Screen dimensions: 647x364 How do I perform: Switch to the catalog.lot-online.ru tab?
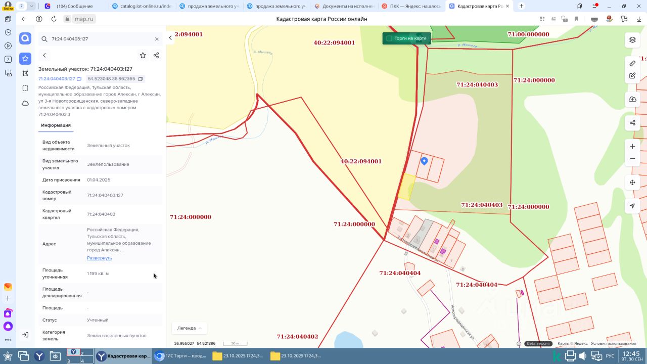[142, 6]
